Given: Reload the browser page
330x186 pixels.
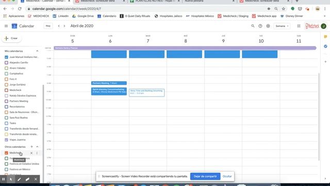Looking at the screenshot, I should click(20, 9).
